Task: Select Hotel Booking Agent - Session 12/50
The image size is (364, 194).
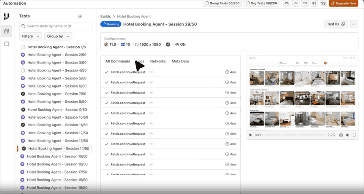Action: coord(58,133)
